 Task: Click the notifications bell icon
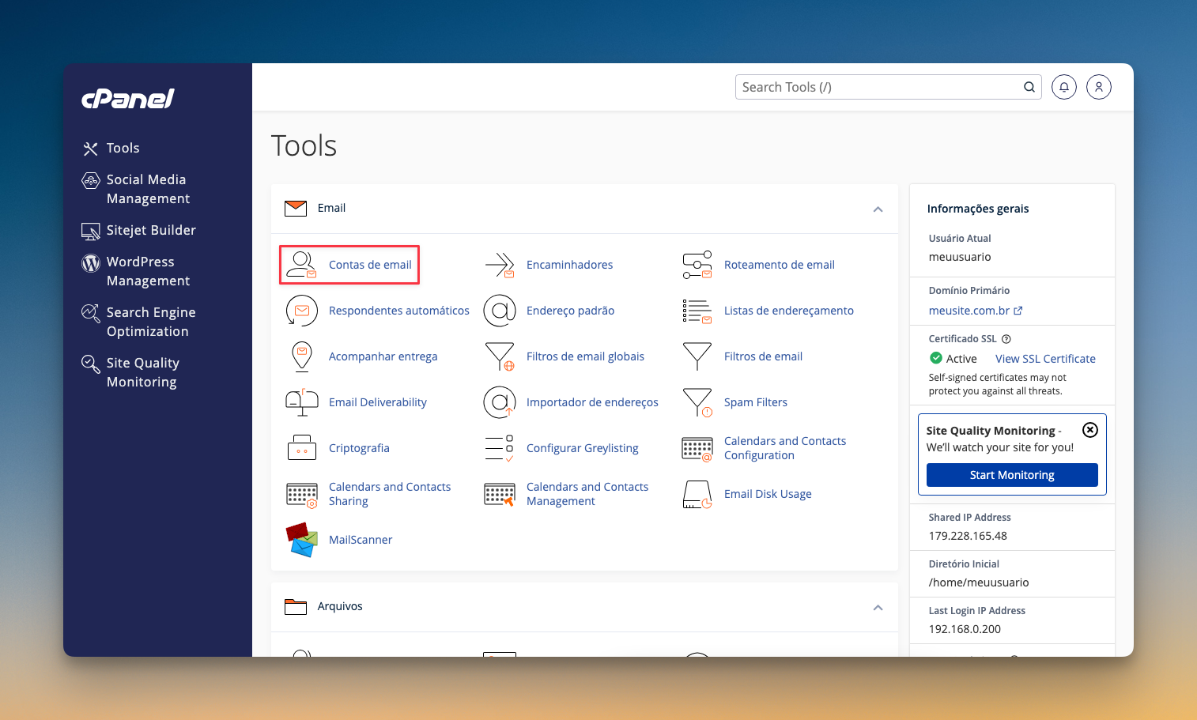click(1063, 87)
